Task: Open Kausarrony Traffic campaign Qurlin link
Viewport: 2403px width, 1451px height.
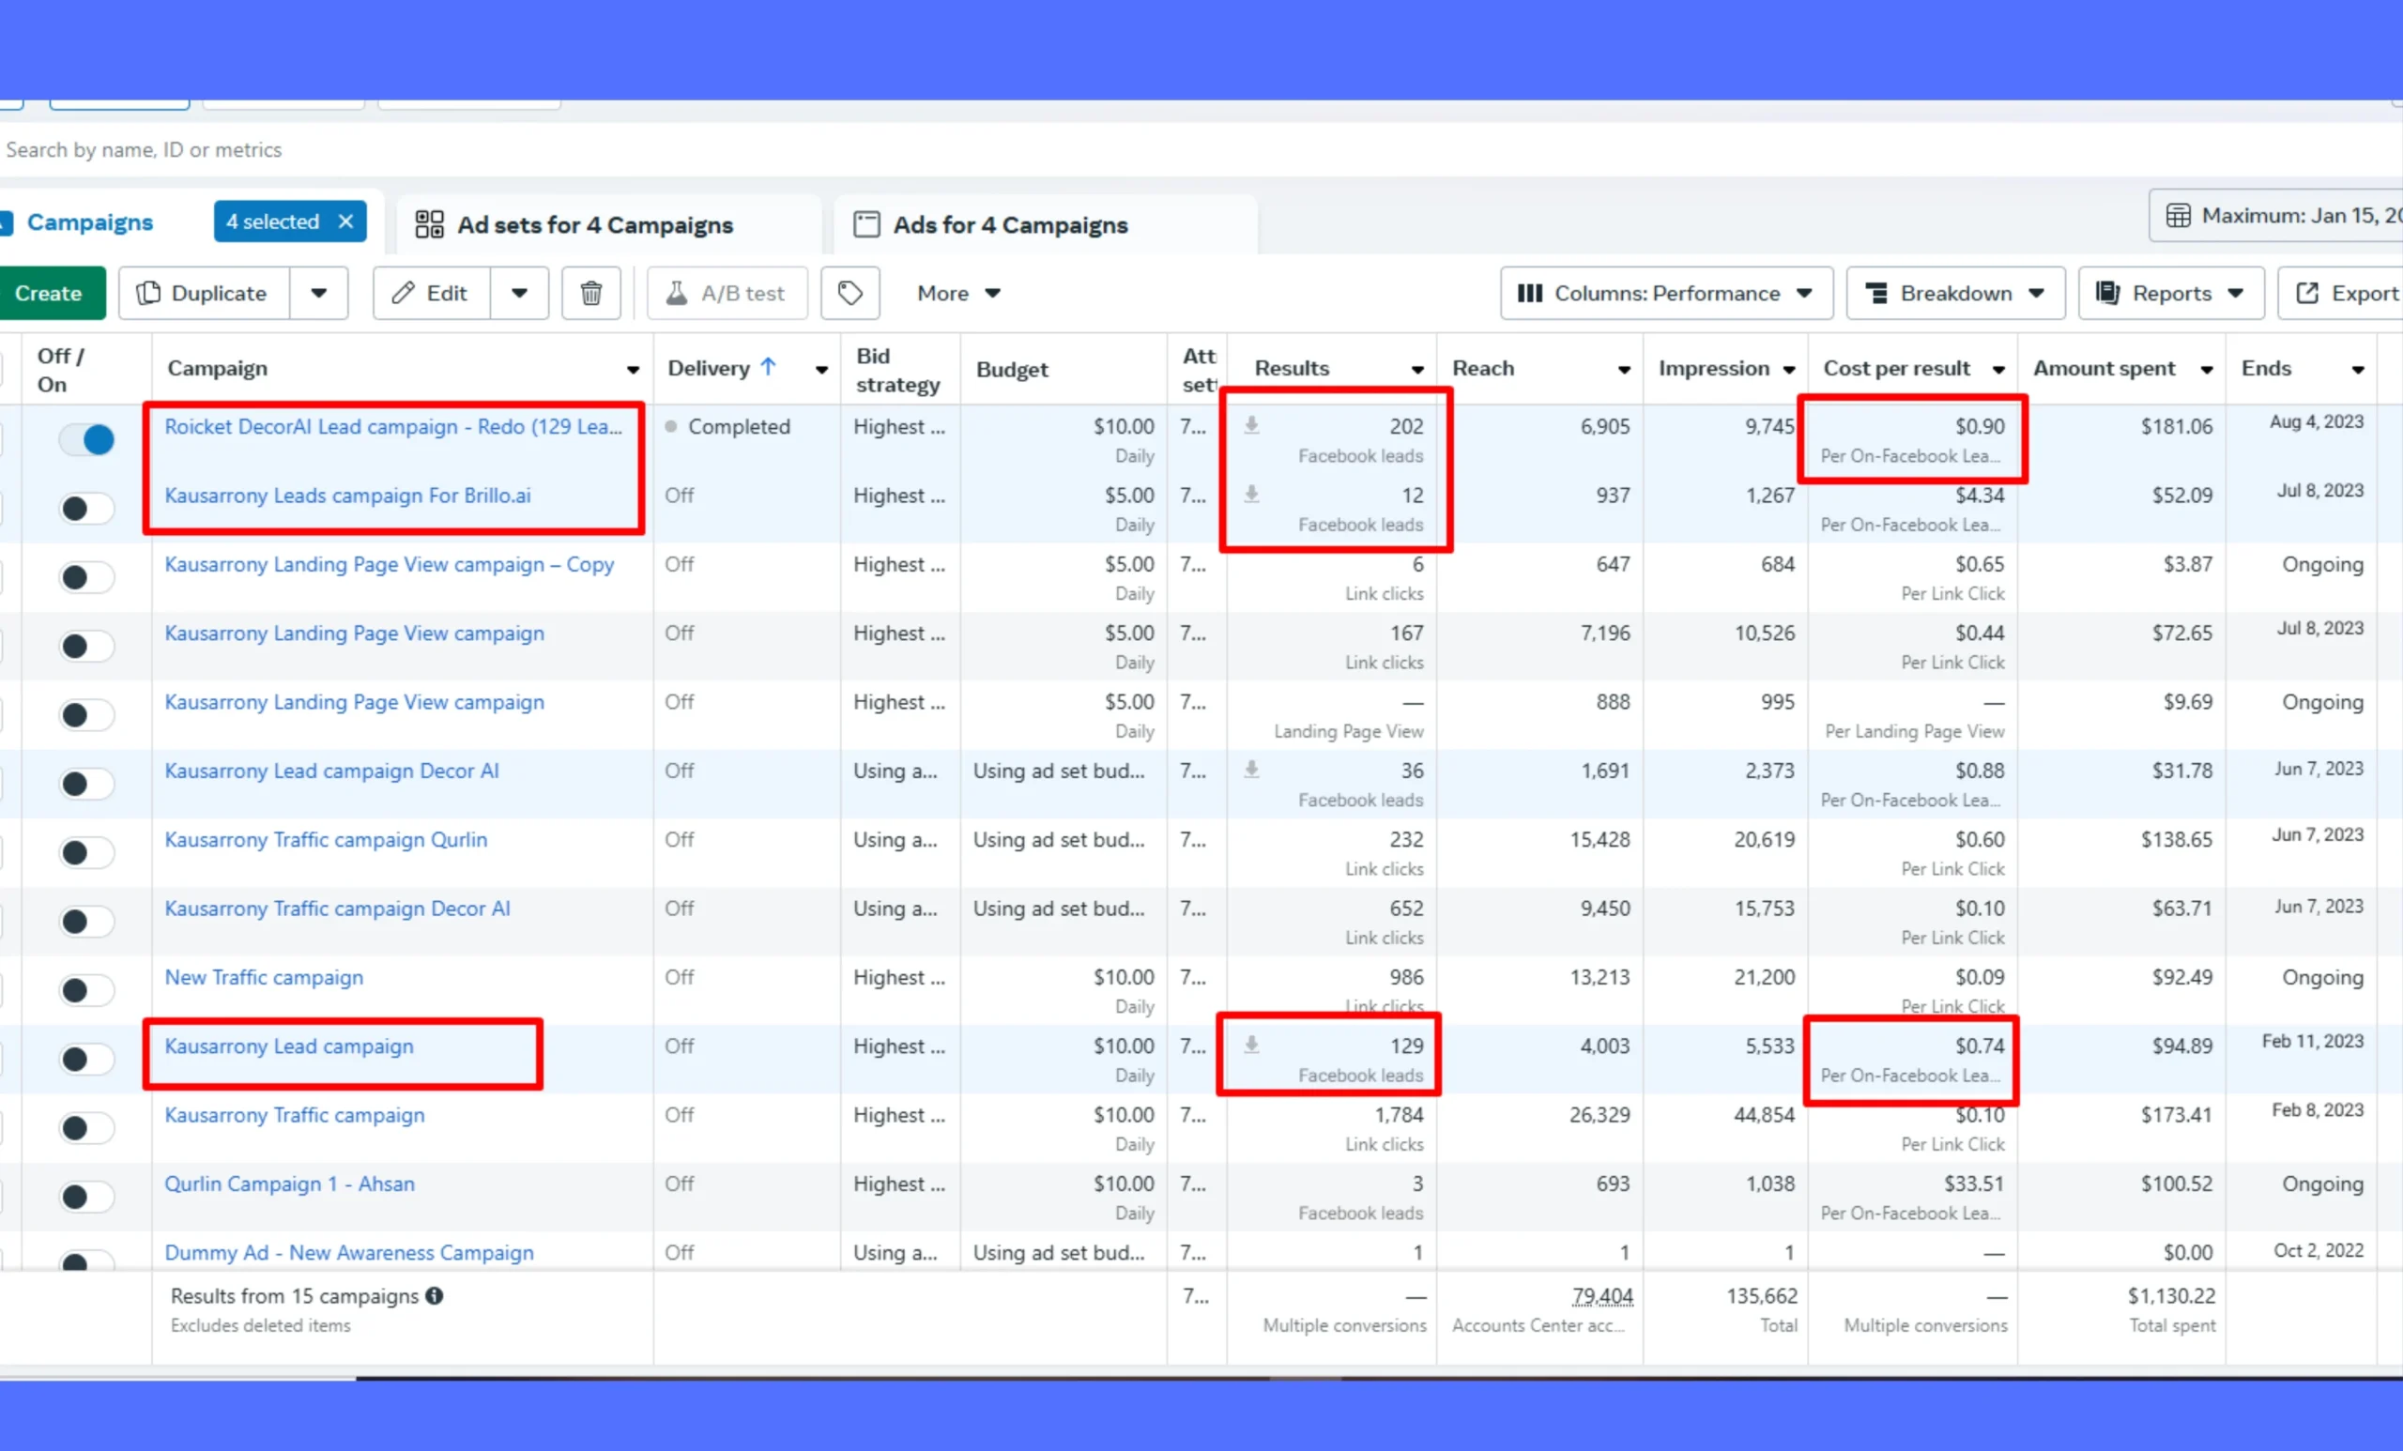Action: point(326,840)
